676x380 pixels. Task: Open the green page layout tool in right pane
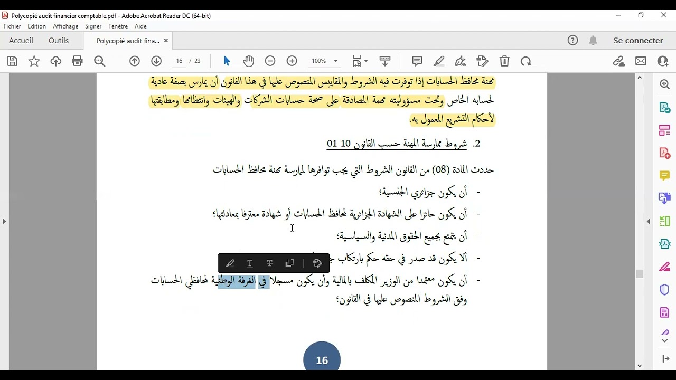(x=665, y=221)
